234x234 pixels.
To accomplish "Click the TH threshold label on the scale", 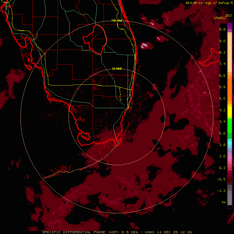I will tap(223, 203).
